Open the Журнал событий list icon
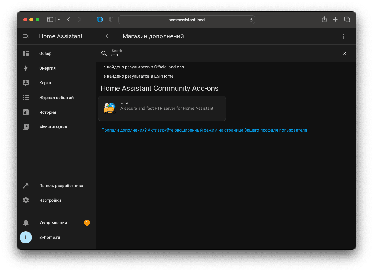This screenshot has width=373, height=272. tap(26, 98)
